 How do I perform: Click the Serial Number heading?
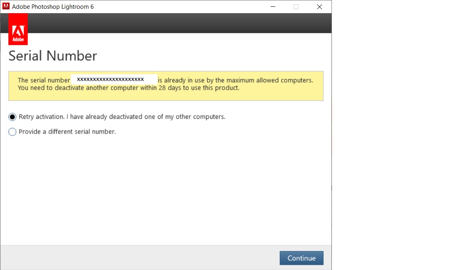(53, 56)
